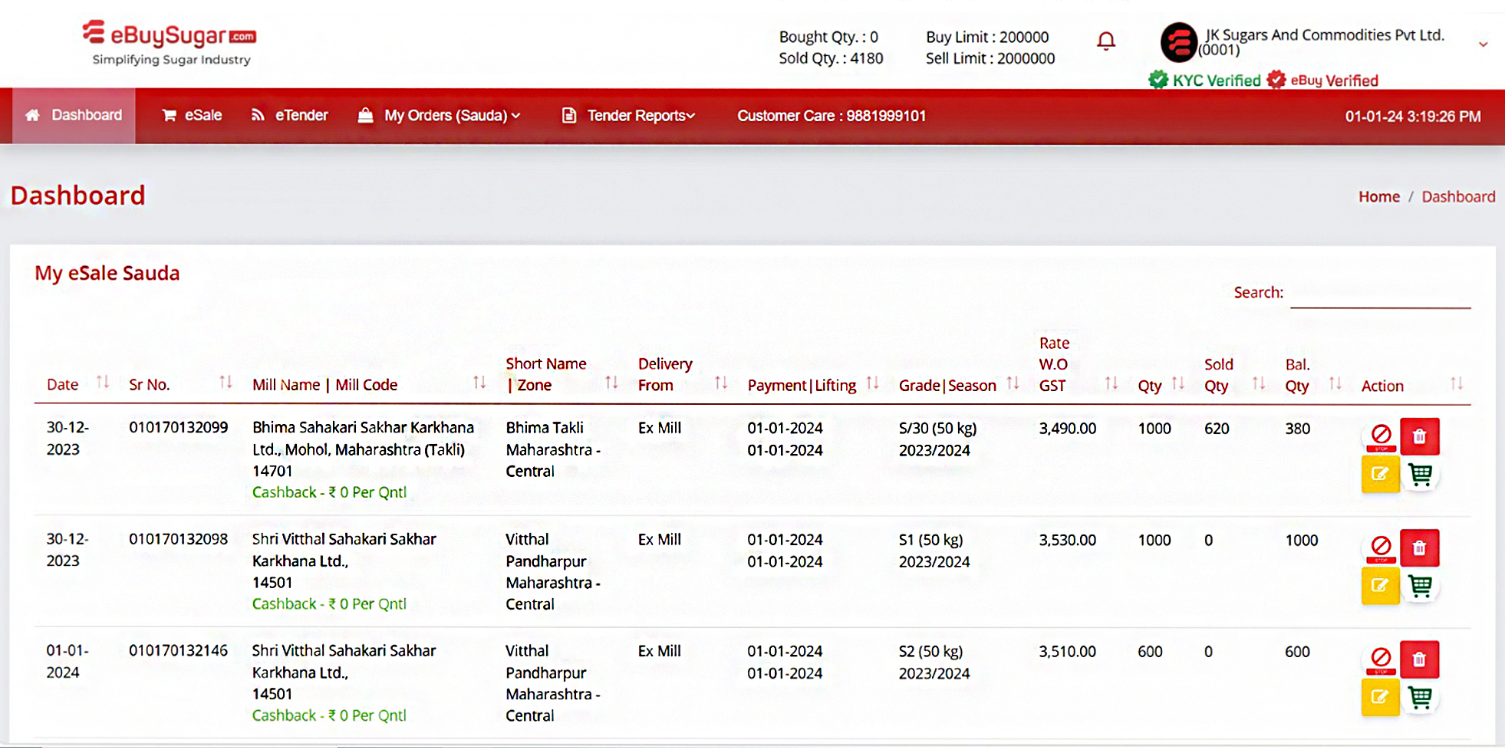Click Bhima Takli short name

coord(544,428)
